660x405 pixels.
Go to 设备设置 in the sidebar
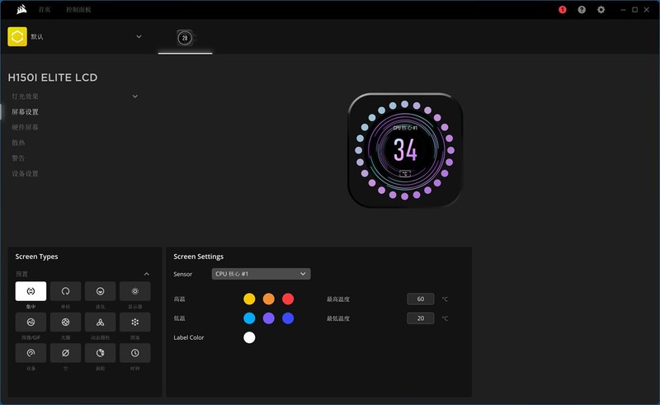click(x=26, y=173)
